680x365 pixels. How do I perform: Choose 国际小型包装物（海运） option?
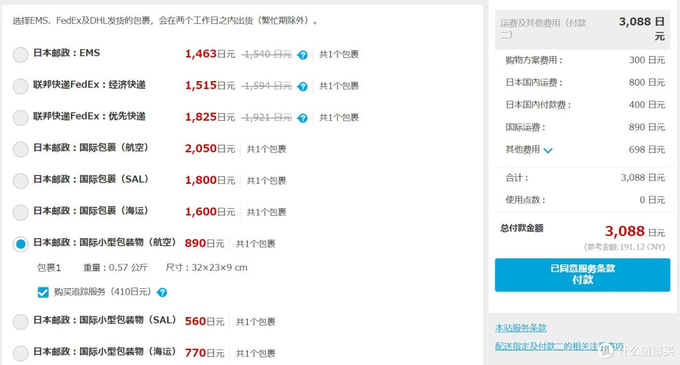[x=20, y=353]
